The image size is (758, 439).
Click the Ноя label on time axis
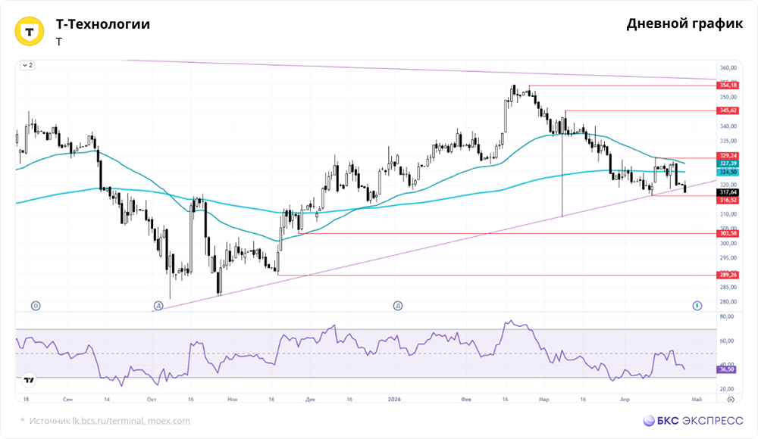point(232,400)
